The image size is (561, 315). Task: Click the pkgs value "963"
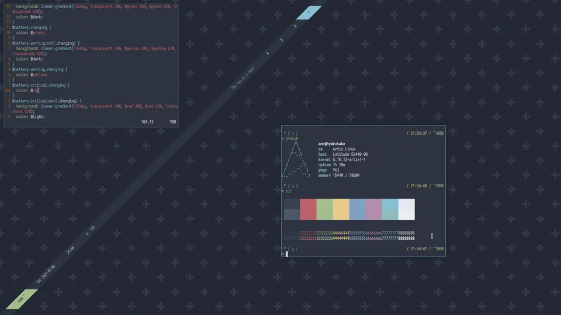pyautogui.click(x=335, y=170)
